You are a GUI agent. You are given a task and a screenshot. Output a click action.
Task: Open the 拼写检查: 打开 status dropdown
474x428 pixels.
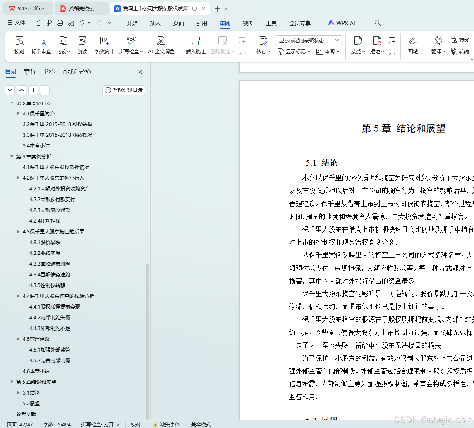coord(100,424)
